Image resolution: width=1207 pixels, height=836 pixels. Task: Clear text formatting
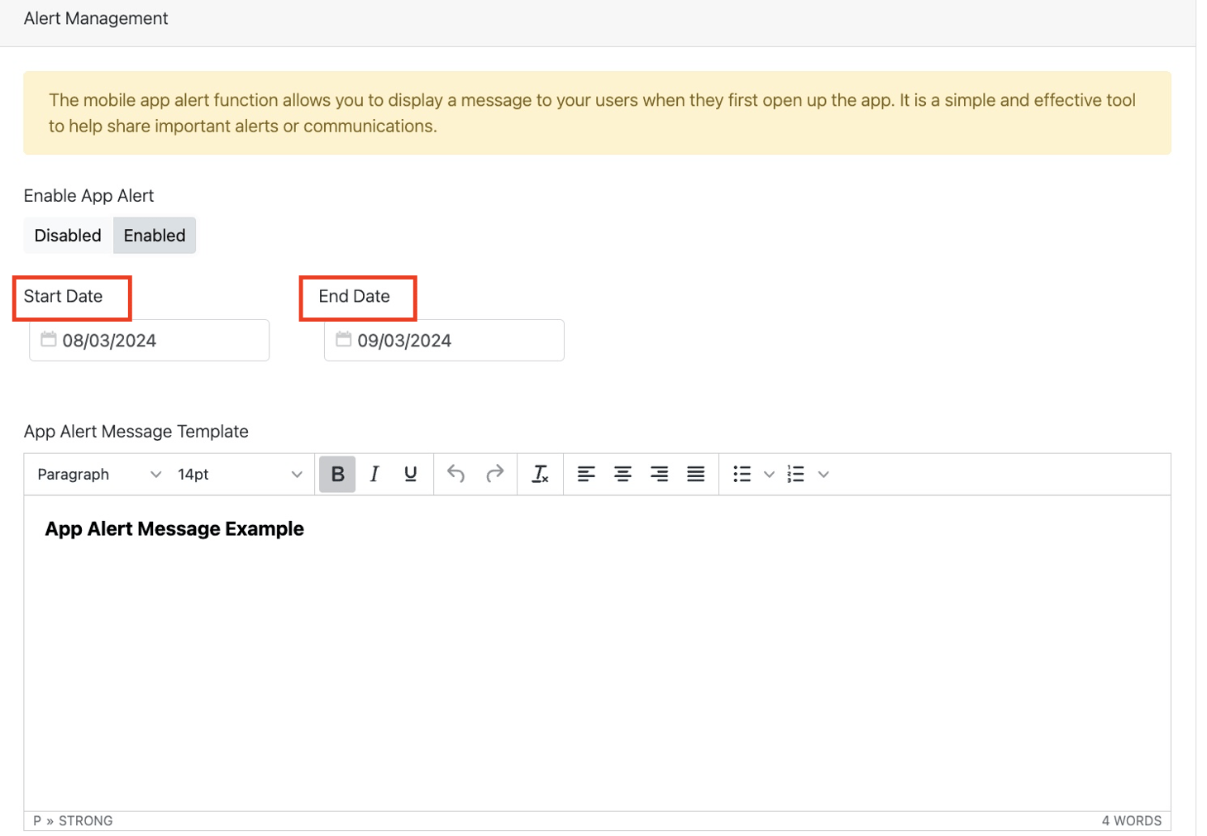[540, 475]
